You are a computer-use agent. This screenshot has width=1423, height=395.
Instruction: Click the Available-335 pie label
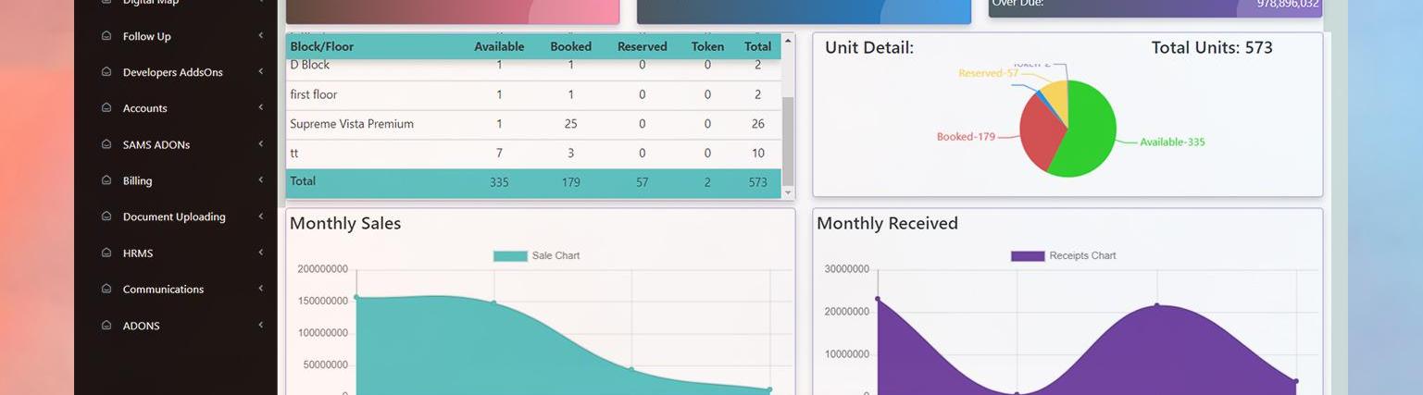1172,142
